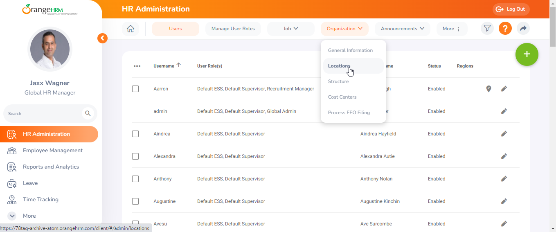Click the HR Administration sidebar icon
Image resolution: width=556 pixels, height=232 pixels.
click(x=12, y=134)
